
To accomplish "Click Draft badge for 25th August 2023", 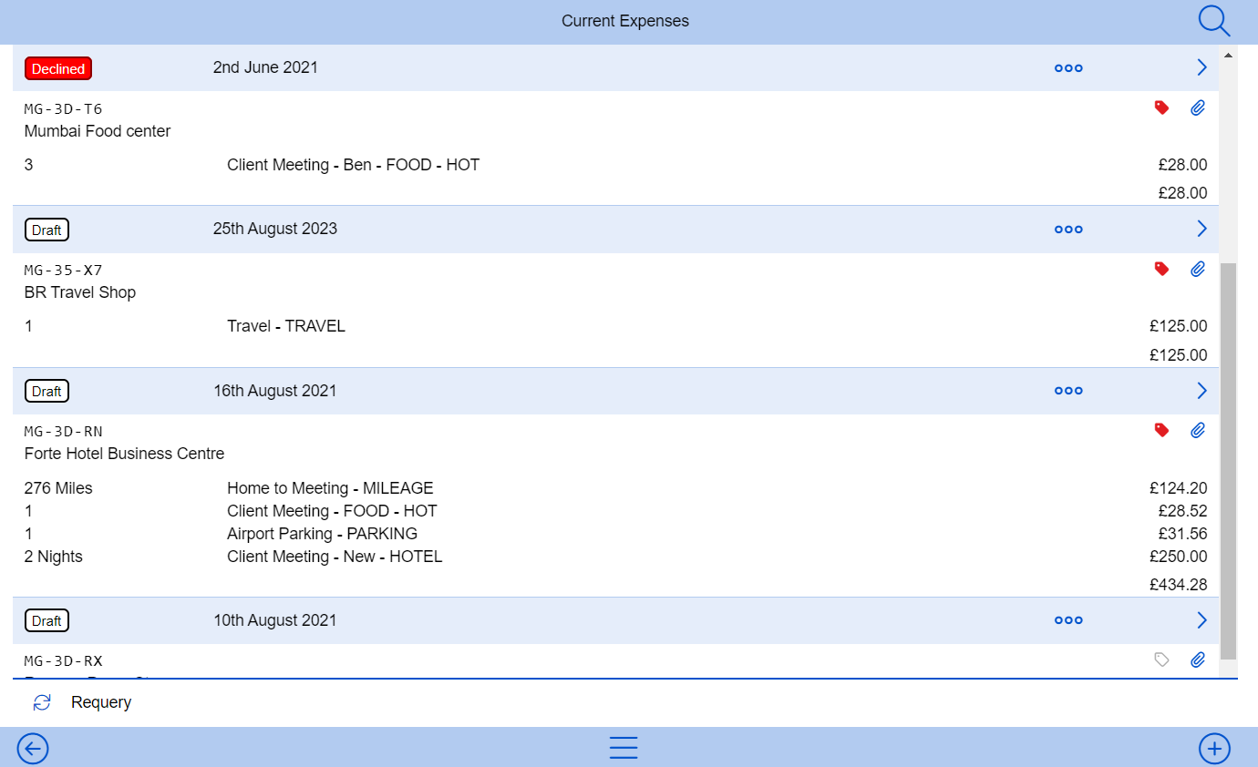I will click(x=46, y=230).
